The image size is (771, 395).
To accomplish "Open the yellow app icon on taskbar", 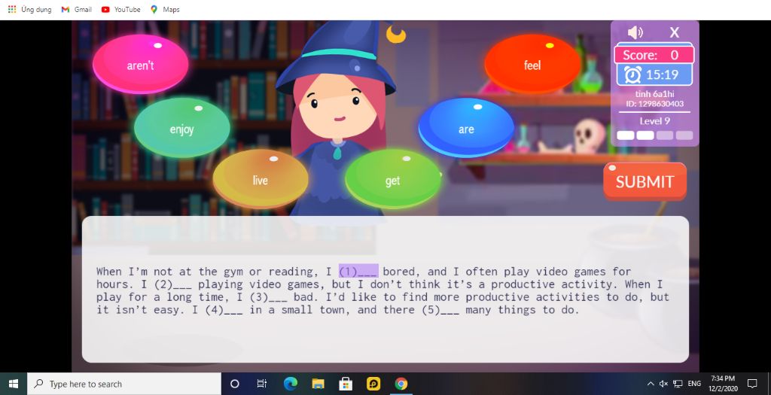I will point(373,384).
